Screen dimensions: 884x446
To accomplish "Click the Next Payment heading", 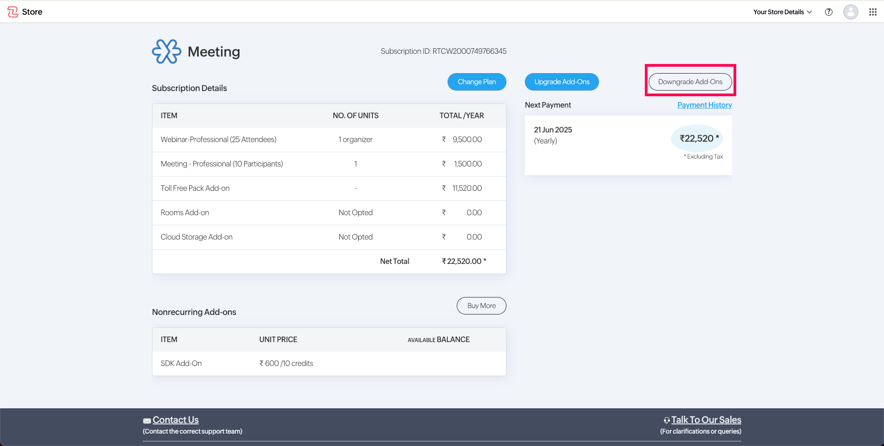I will pos(548,105).
